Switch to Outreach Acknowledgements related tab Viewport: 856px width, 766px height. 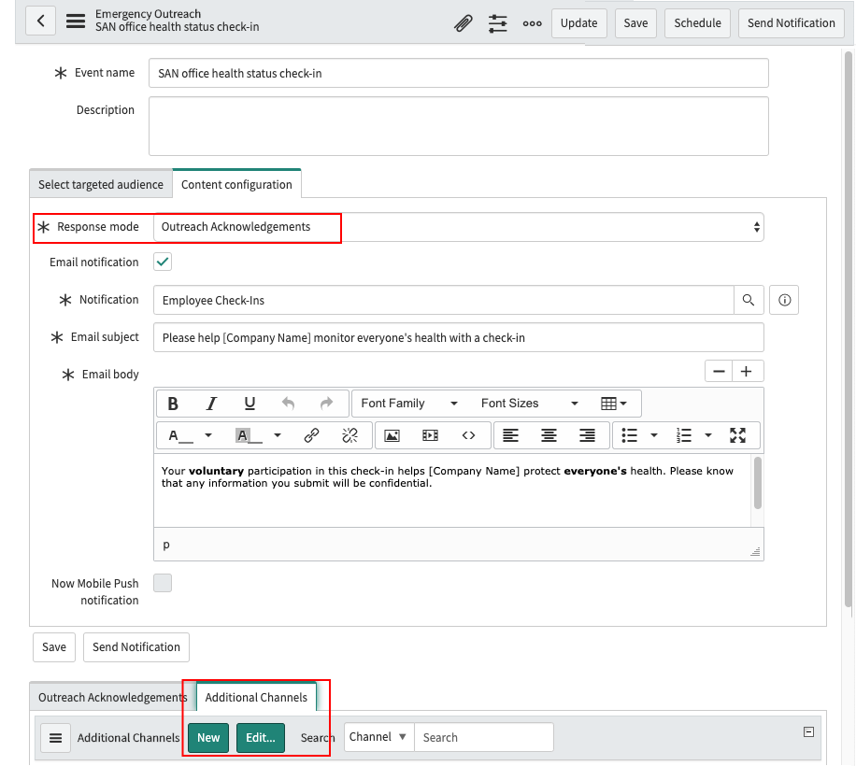(112, 697)
